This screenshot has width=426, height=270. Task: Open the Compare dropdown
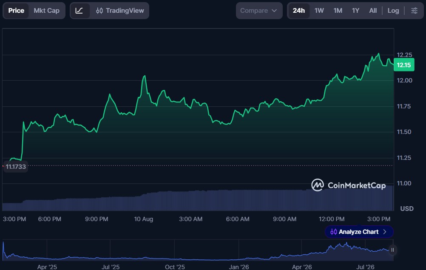point(259,11)
